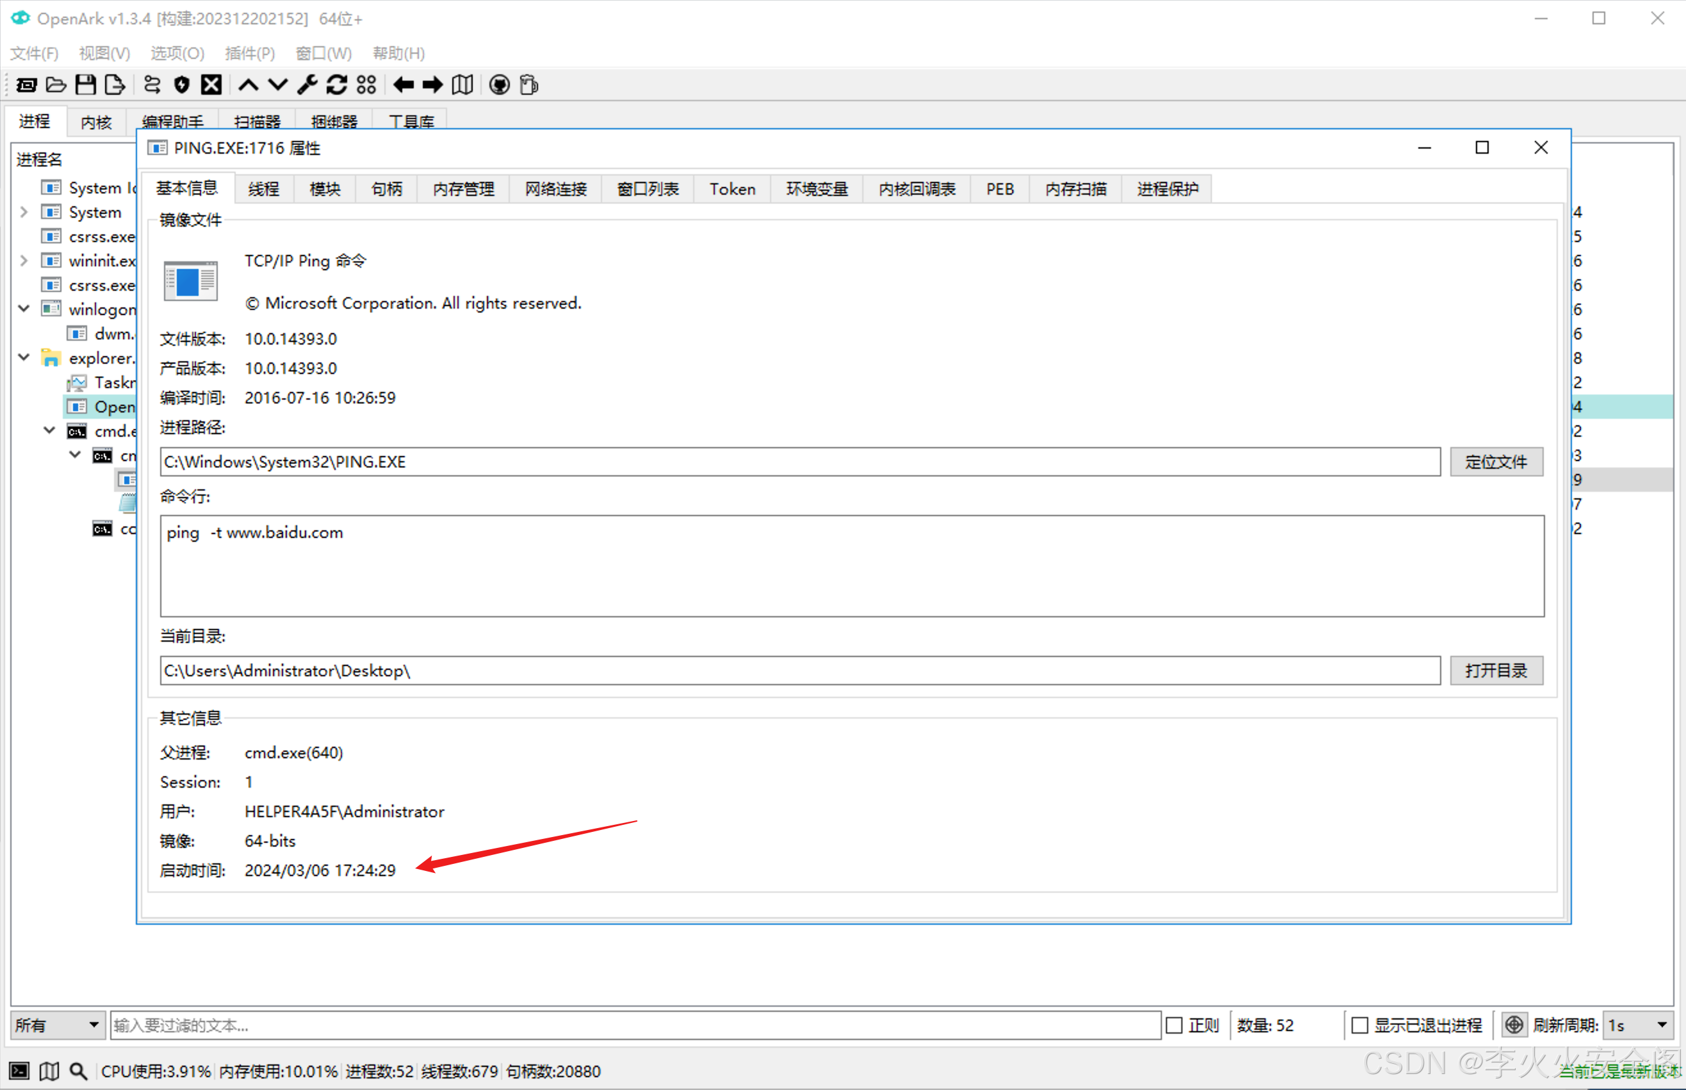
Task: Check 显示已退出进程 checkbox
Action: 1360,1025
